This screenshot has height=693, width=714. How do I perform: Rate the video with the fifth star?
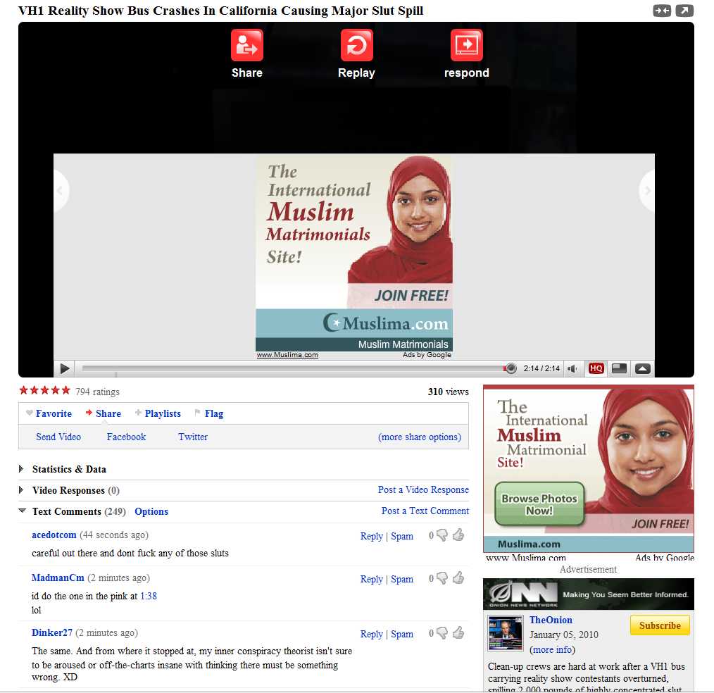[x=66, y=390]
